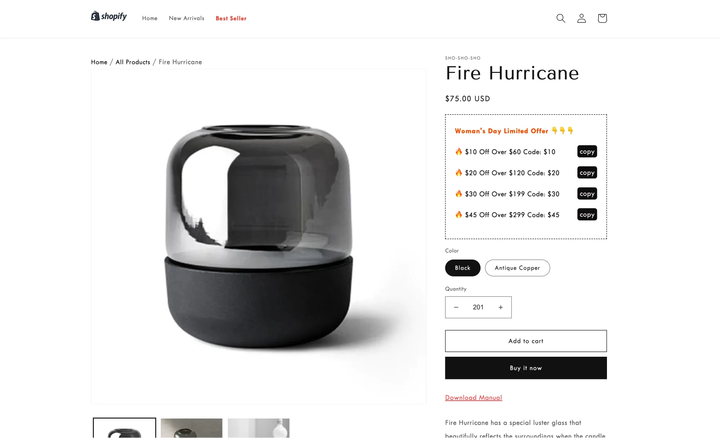Select the second product thumbnail
Image resolution: width=720 pixels, height=438 pixels.
point(192,428)
